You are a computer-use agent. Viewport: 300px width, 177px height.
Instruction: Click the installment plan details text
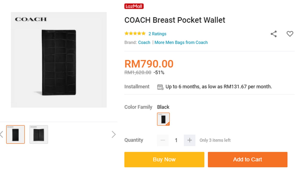(218, 87)
